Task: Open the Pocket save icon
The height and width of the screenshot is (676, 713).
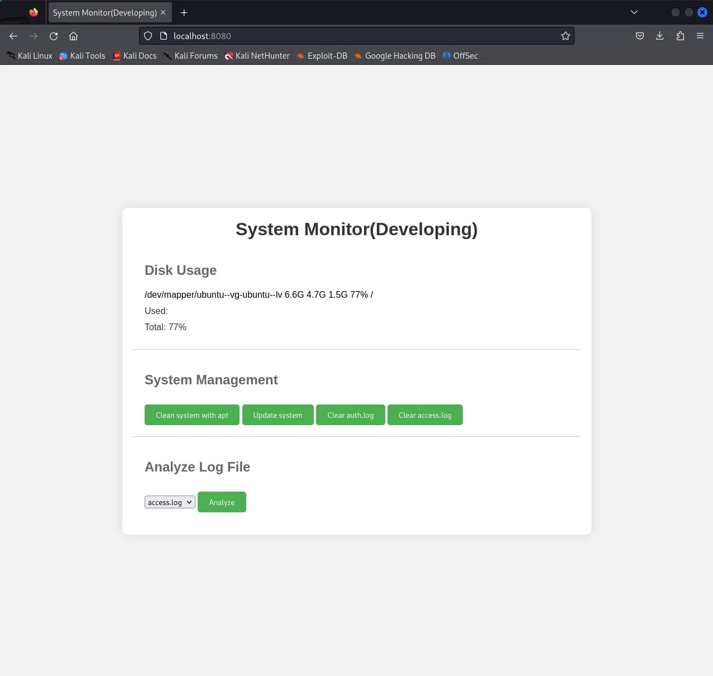Action: [640, 36]
